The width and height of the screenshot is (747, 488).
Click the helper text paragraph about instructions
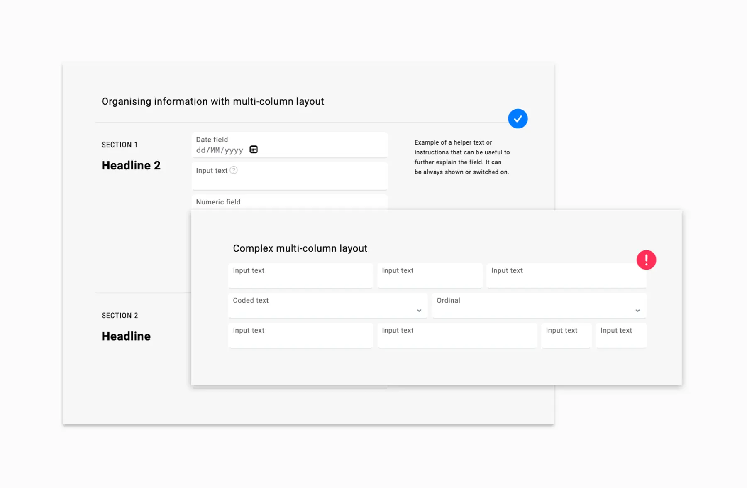[x=461, y=157]
